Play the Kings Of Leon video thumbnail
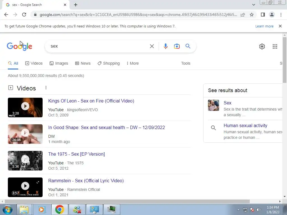The height and width of the screenshot is (215, 287). tap(25, 107)
